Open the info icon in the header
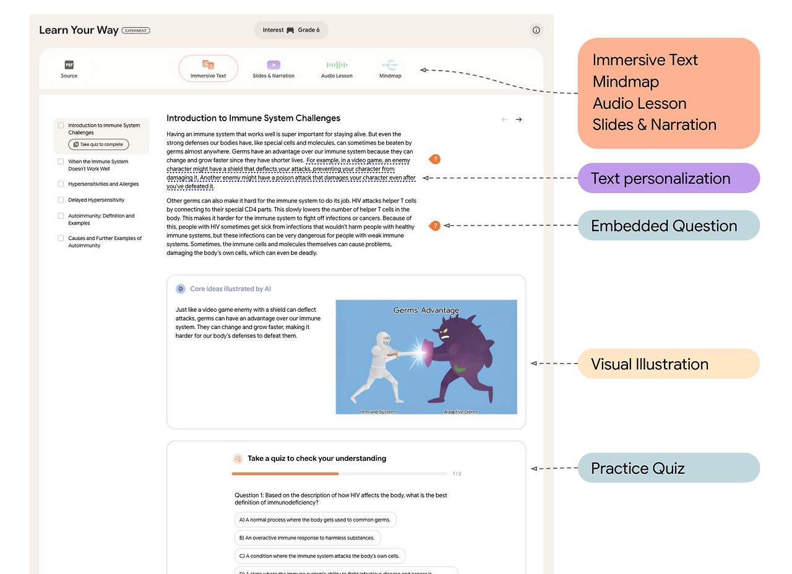The height and width of the screenshot is (574, 792). coord(536,30)
